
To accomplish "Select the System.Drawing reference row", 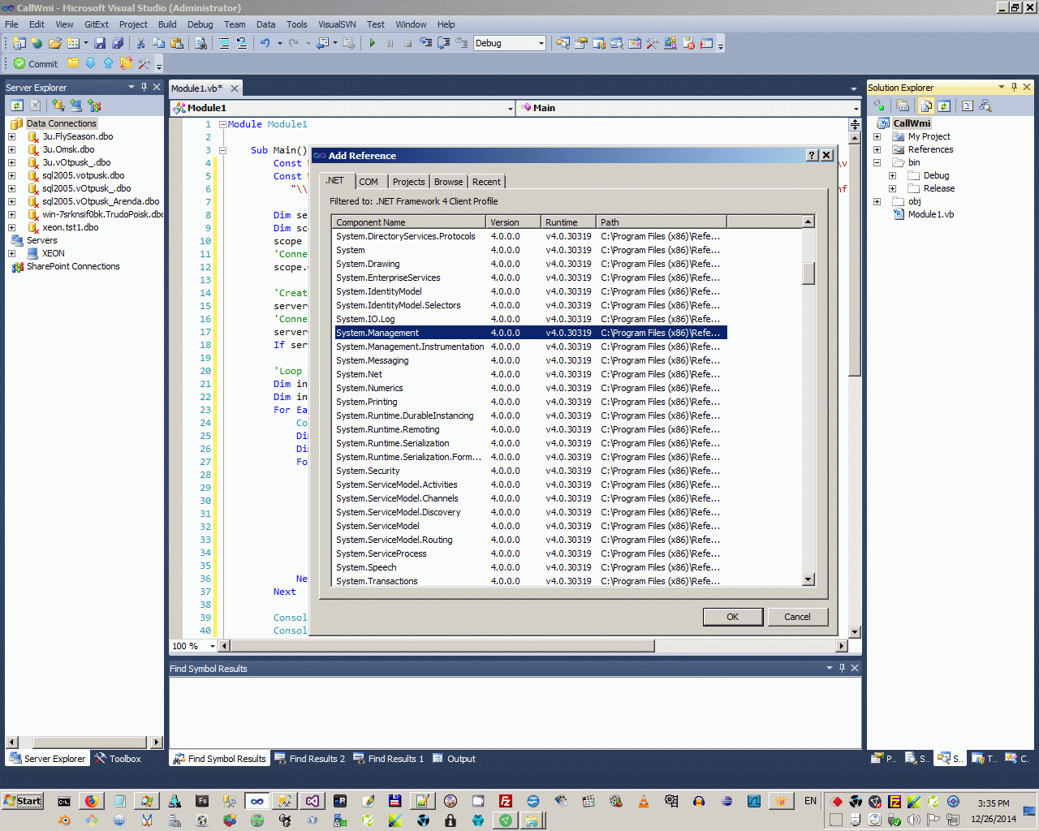I will pyautogui.click(x=531, y=264).
